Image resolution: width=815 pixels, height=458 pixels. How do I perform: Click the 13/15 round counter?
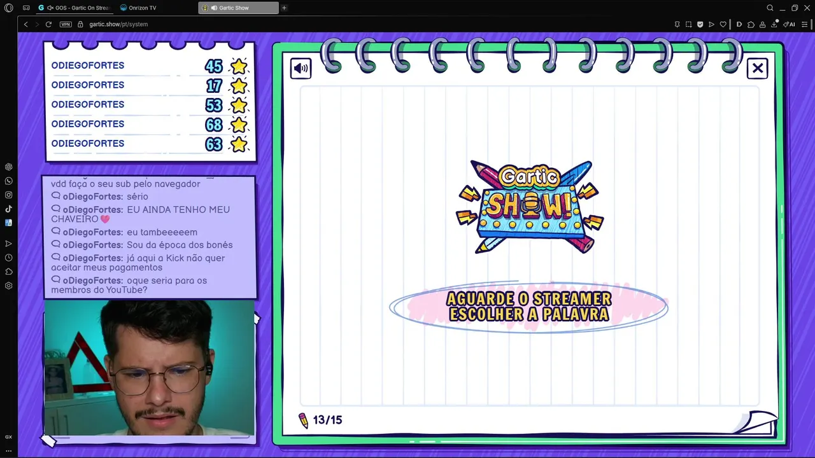click(327, 420)
